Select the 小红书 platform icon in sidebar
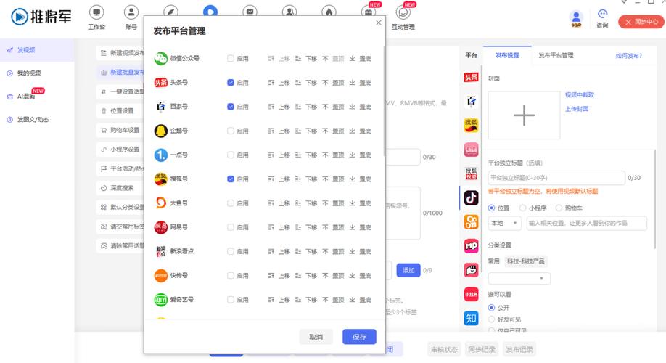Viewport: 666px width, 363px height. (x=471, y=294)
